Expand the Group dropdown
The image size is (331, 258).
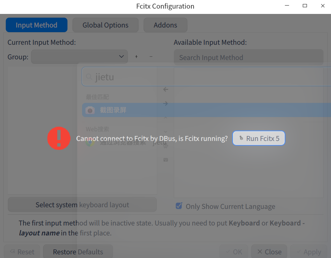79,57
